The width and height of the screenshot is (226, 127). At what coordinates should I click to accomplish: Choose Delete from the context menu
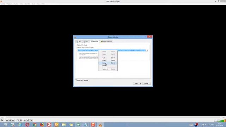[x=108, y=66]
